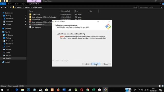Select the Source Code folder
Viewport: 164px width, 92px height.
tap(36, 20)
